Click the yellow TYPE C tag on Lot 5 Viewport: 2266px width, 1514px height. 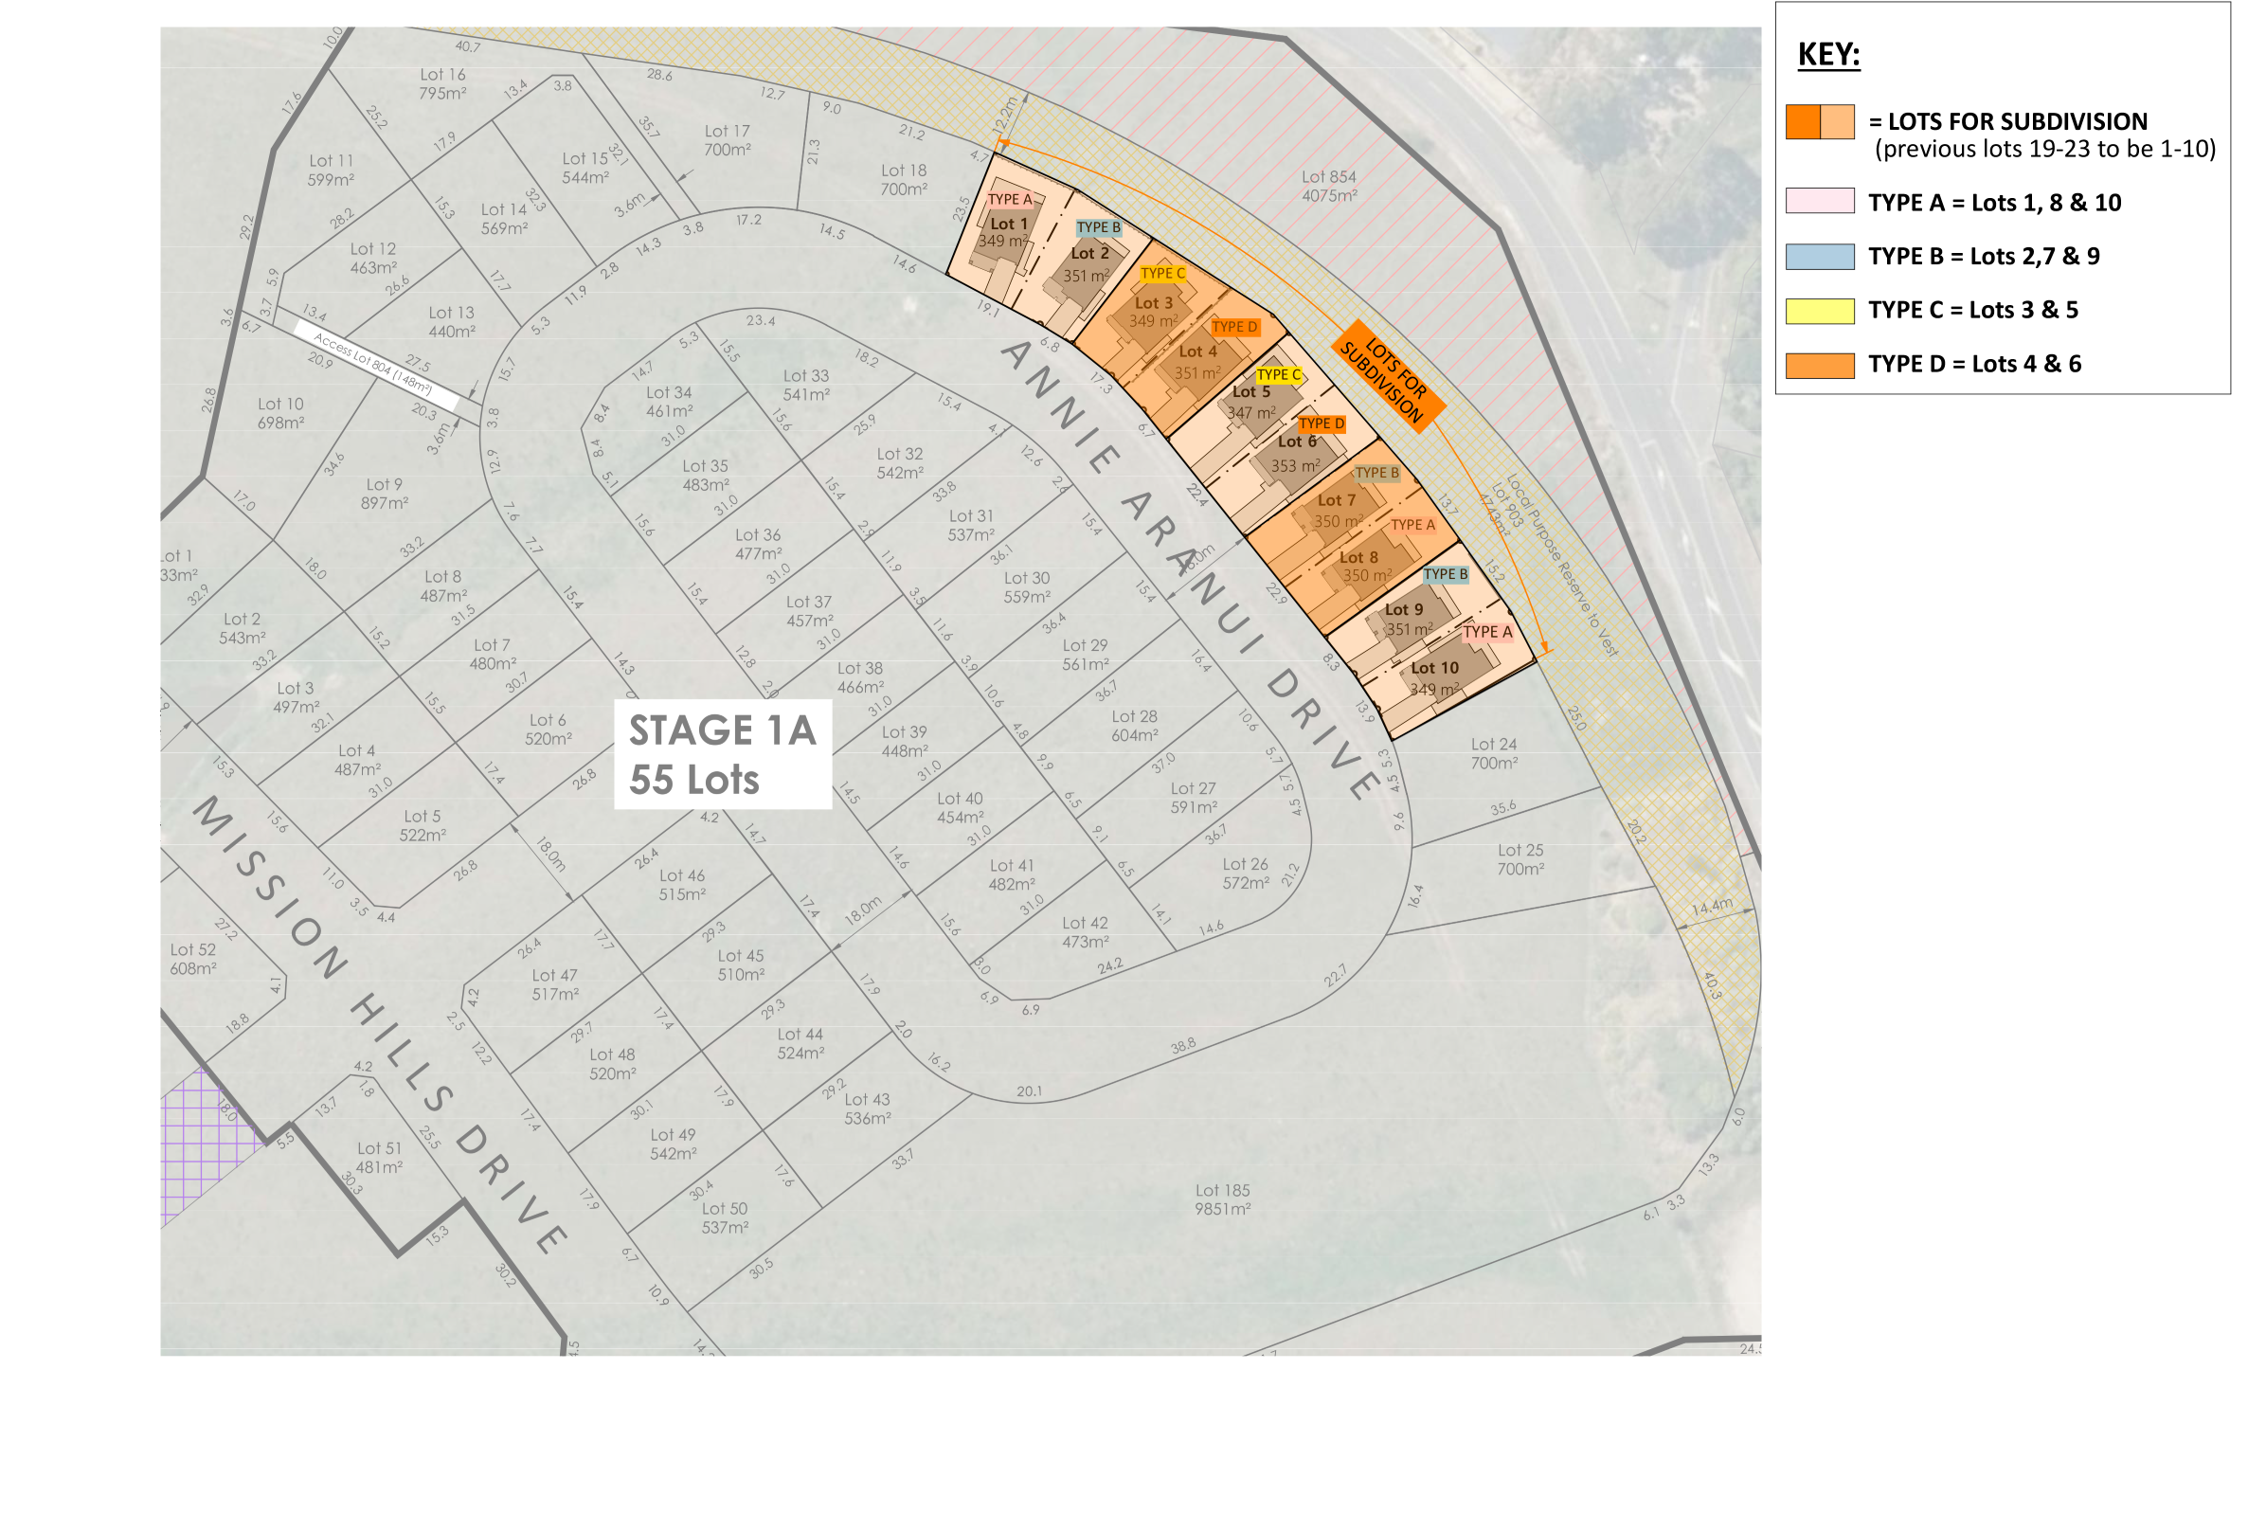(1278, 374)
